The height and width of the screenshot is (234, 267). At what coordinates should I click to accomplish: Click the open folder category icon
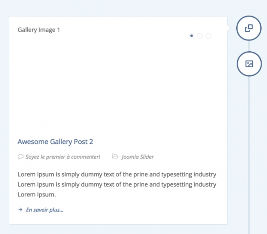[115, 156]
